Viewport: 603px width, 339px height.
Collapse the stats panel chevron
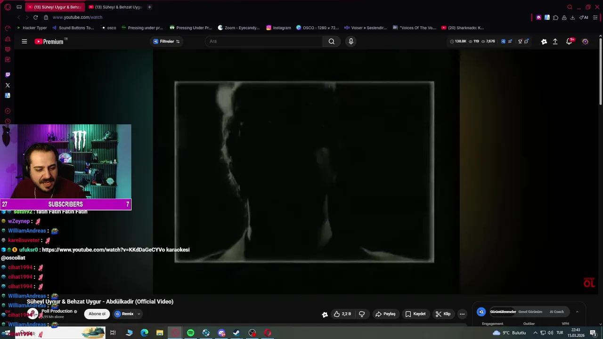click(x=577, y=312)
